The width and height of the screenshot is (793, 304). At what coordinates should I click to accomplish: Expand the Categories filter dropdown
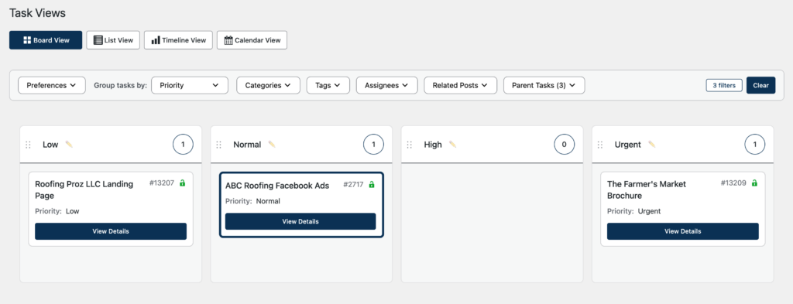tap(268, 85)
